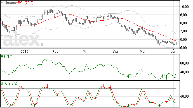The height and width of the screenshot is (108, 193).
Task: Select the Jun date axis label
Action: coord(173,51)
